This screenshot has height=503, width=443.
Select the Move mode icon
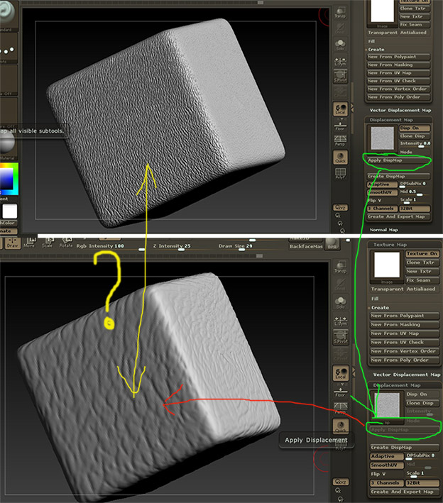[x=30, y=243]
